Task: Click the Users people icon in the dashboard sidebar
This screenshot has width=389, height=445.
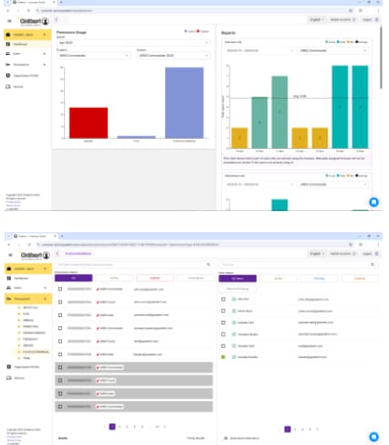Action: (8, 54)
